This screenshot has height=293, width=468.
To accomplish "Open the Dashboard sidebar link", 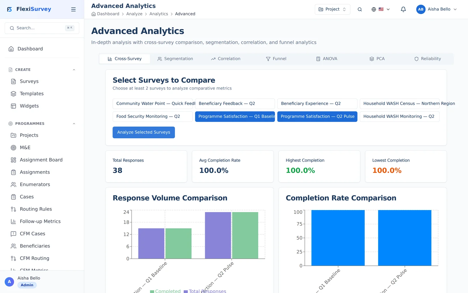I will point(42,49).
